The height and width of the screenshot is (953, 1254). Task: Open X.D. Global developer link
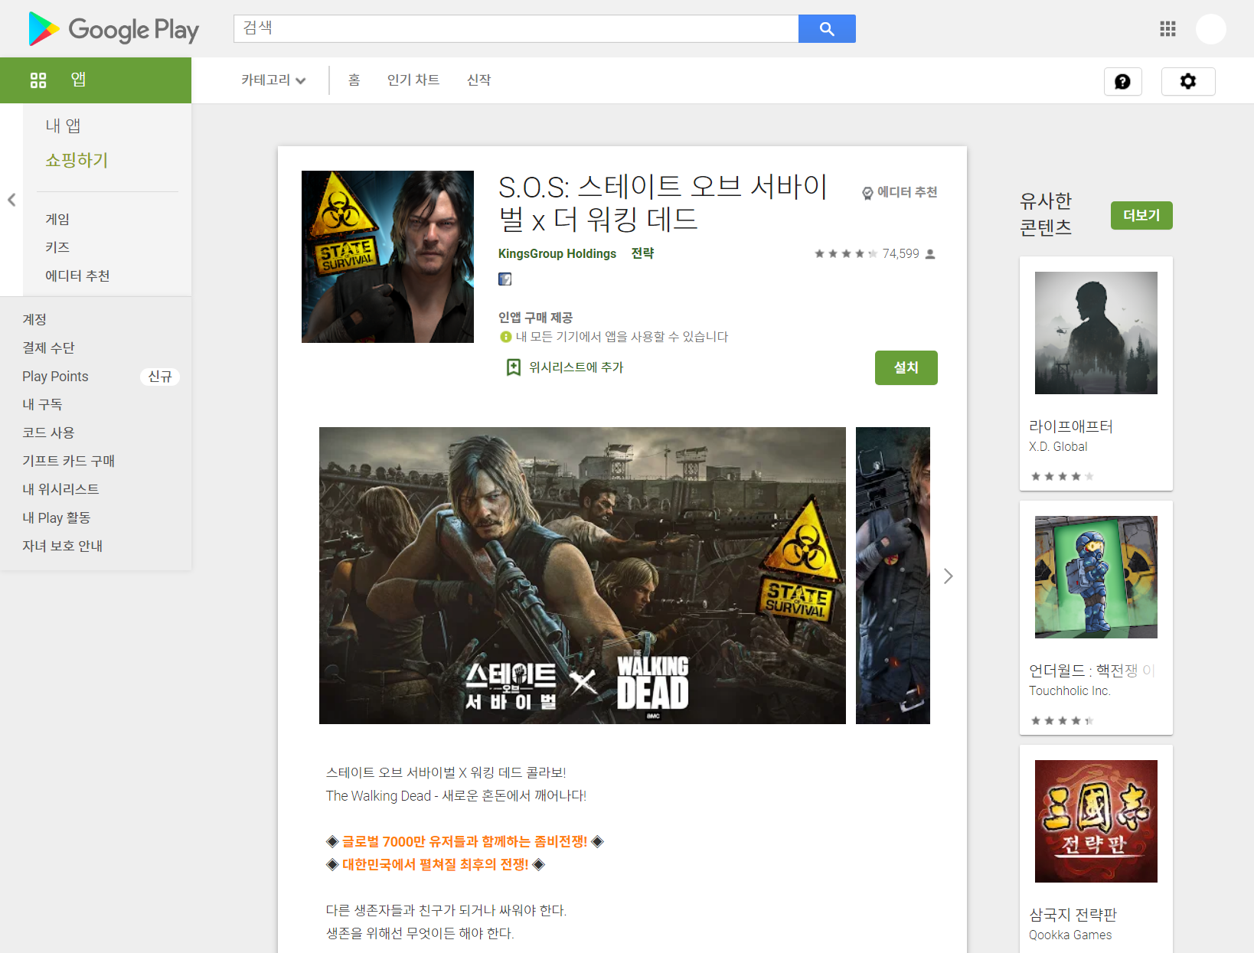click(x=1058, y=447)
